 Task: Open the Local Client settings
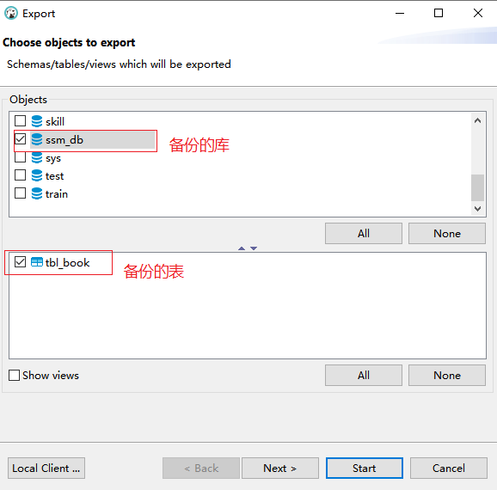(46, 469)
